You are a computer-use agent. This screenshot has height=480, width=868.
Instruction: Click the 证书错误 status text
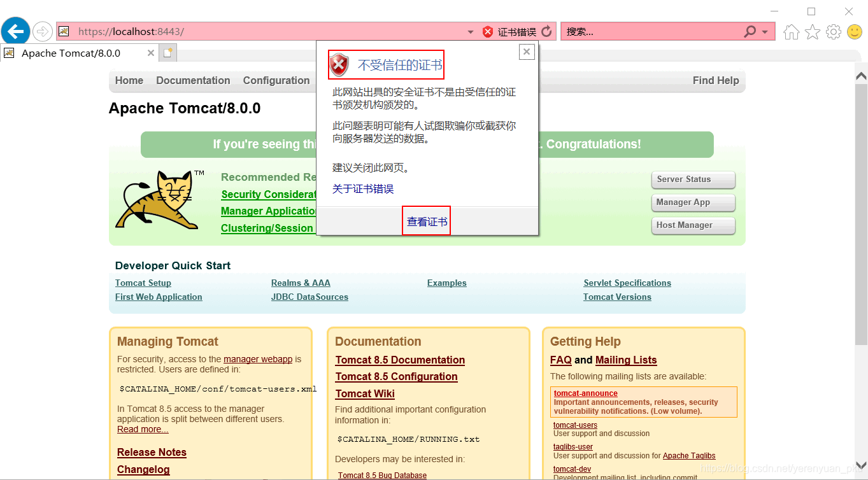click(x=516, y=32)
